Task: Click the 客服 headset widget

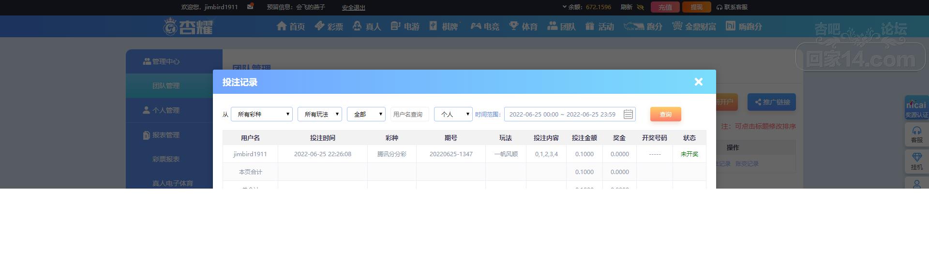Action: [916, 134]
